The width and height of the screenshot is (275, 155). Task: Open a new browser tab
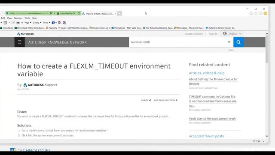119,13
